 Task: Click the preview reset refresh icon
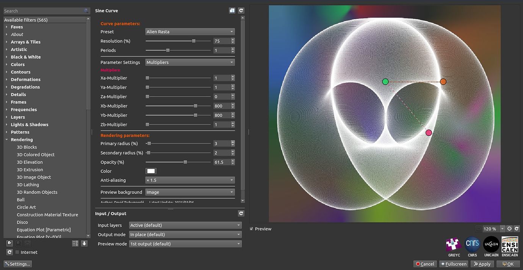[x=517, y=228]
